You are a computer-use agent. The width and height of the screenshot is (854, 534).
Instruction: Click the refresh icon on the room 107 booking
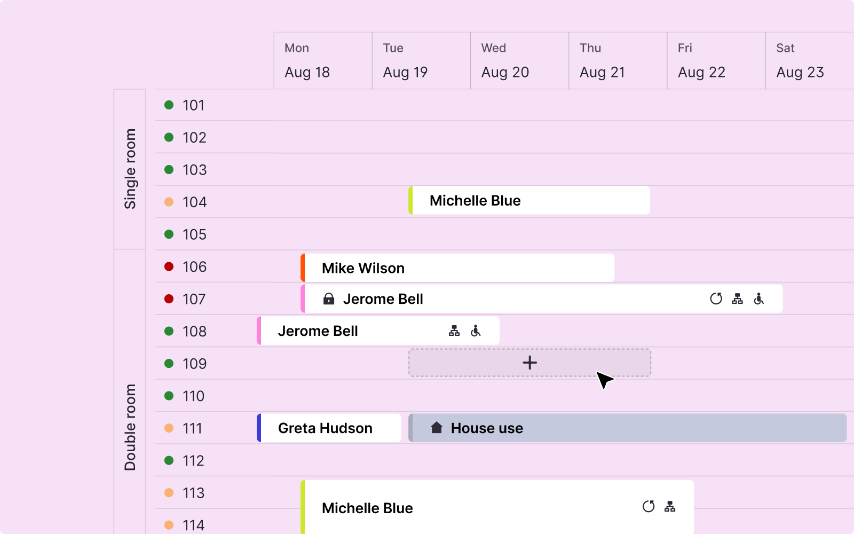coord(716,299)
